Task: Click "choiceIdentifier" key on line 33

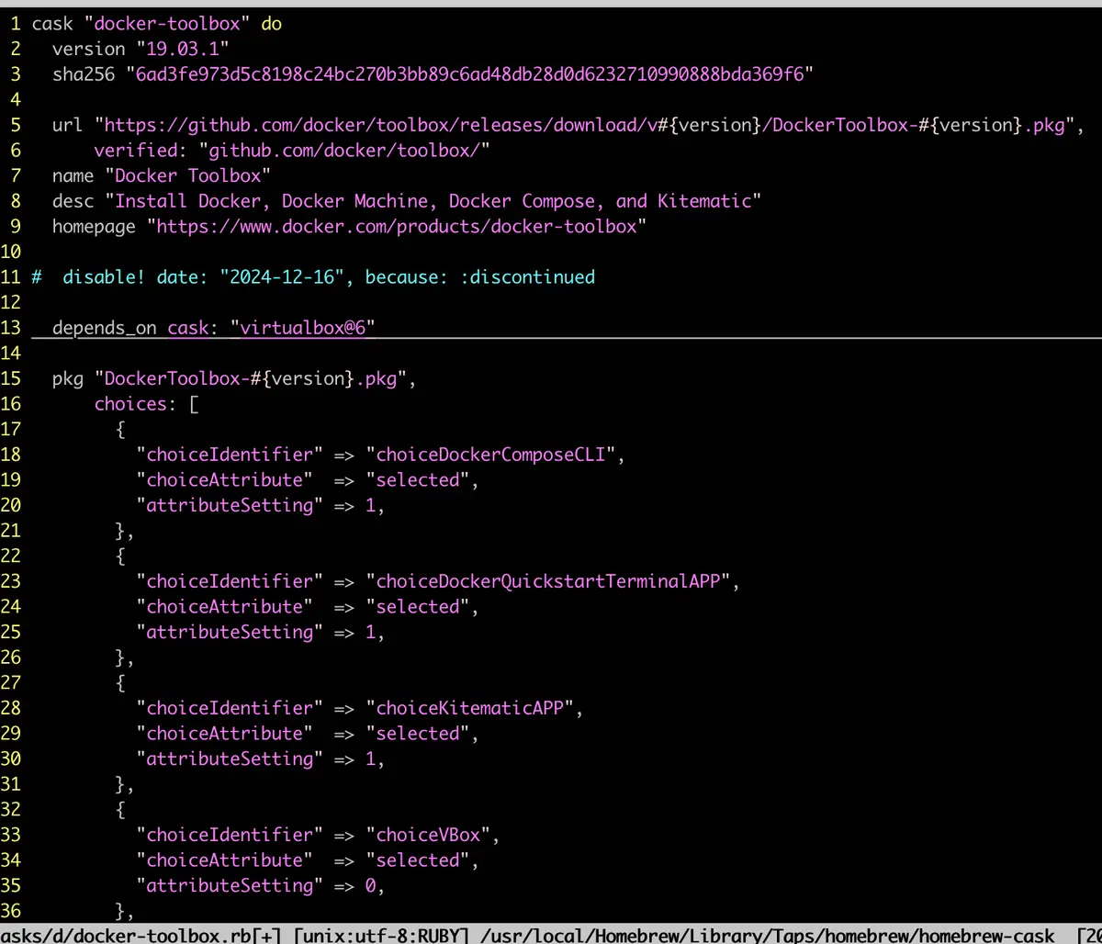Action: [x=230, y=835]
